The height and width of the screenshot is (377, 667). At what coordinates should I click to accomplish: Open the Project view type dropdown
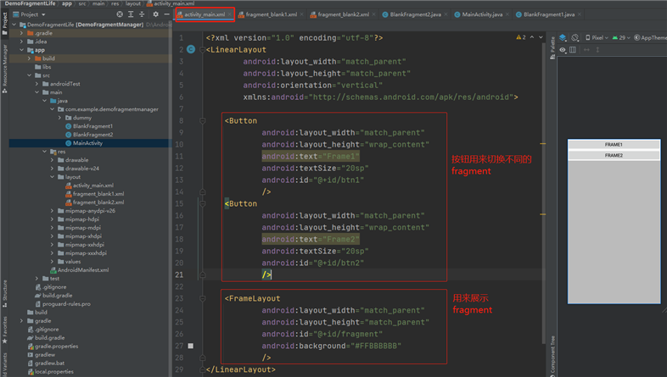click(x=30, y=14)
